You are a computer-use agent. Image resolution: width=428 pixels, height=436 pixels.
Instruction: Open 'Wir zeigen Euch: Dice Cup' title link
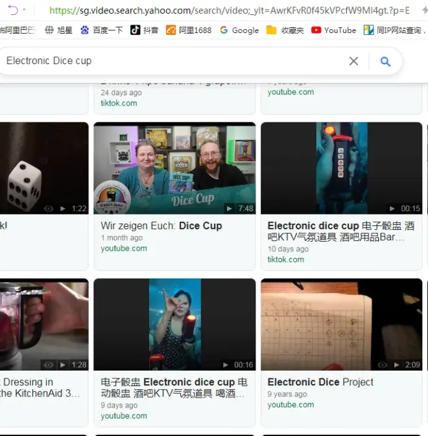(161, 225)
